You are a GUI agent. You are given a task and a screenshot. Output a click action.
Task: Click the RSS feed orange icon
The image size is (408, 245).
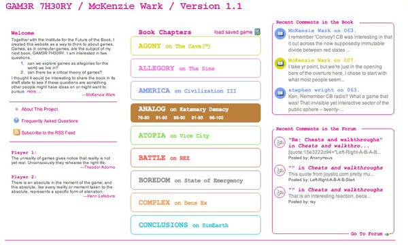click(x=16, y=132)
